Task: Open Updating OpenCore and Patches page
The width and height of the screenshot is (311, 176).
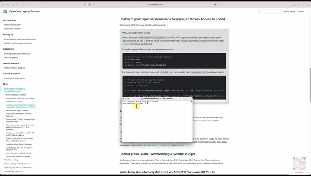Action: pos(18,168)
